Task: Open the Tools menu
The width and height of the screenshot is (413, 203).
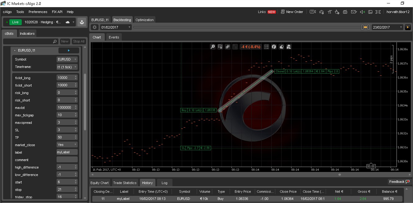Action: pyautogui.click(x=20, y=12)
